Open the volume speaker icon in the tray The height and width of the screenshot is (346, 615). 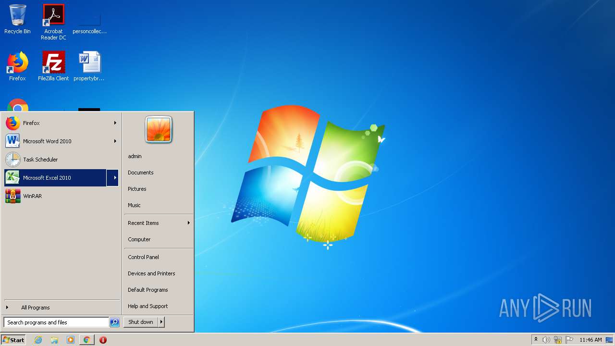coord(546,340)
